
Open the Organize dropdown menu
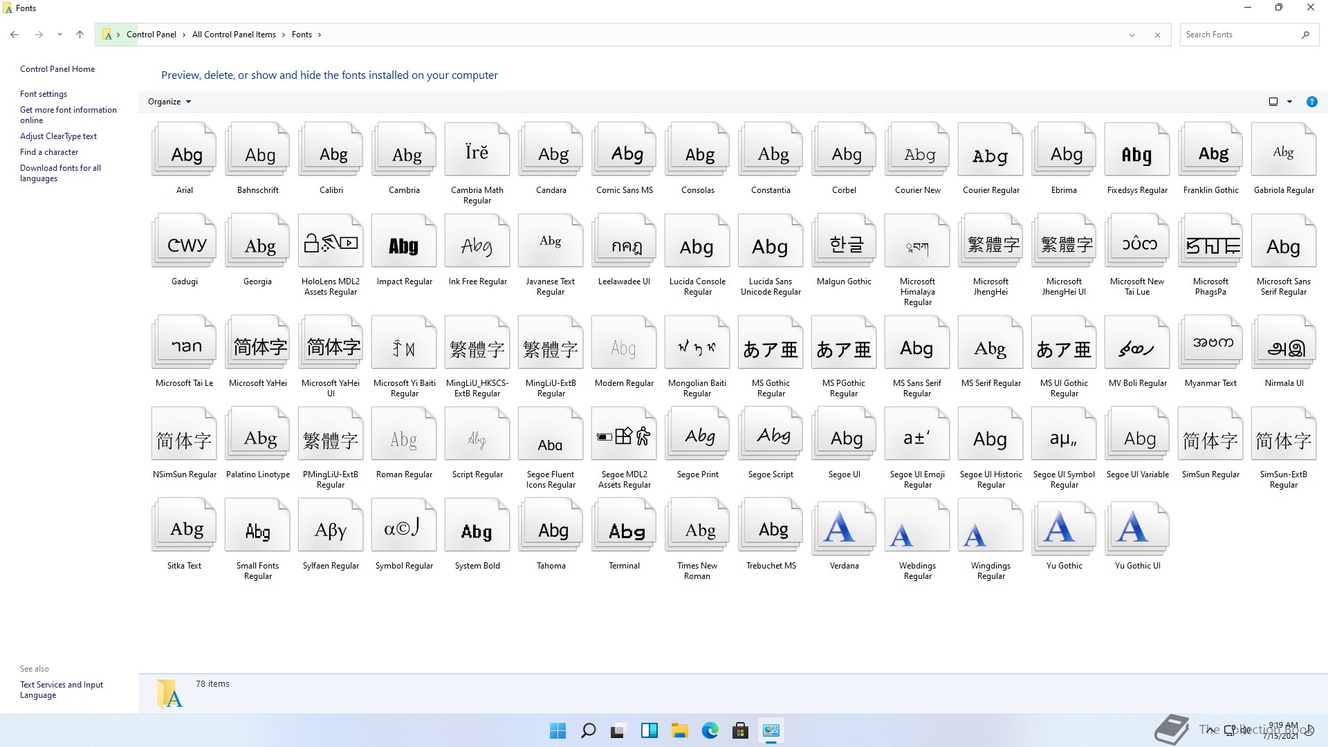(169, 102)
